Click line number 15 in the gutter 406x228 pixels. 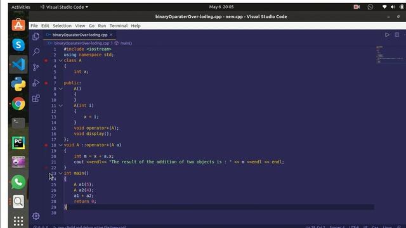(53, 128)
